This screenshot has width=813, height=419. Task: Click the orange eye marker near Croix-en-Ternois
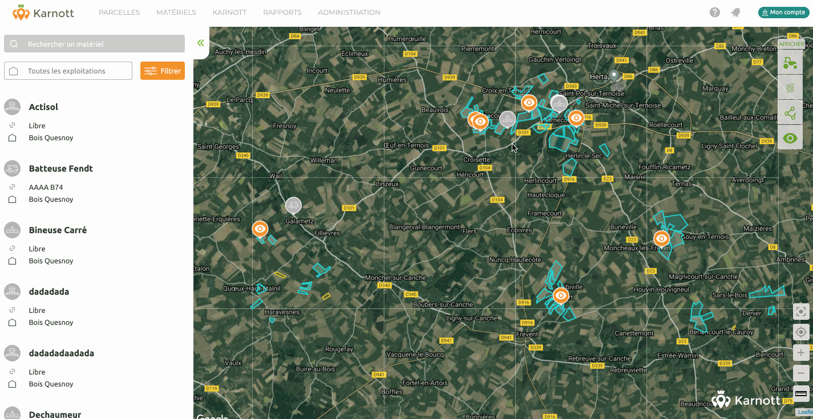529,103
